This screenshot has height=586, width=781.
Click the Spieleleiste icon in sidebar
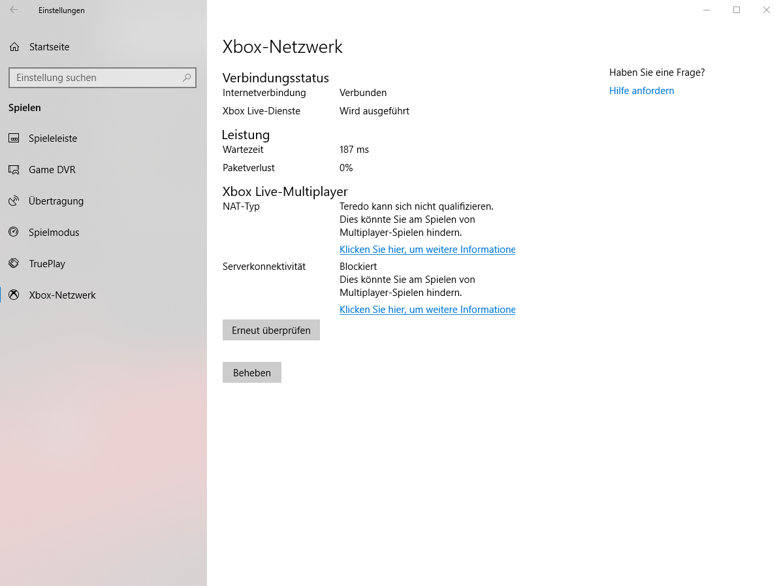click(x=14, y=138)
